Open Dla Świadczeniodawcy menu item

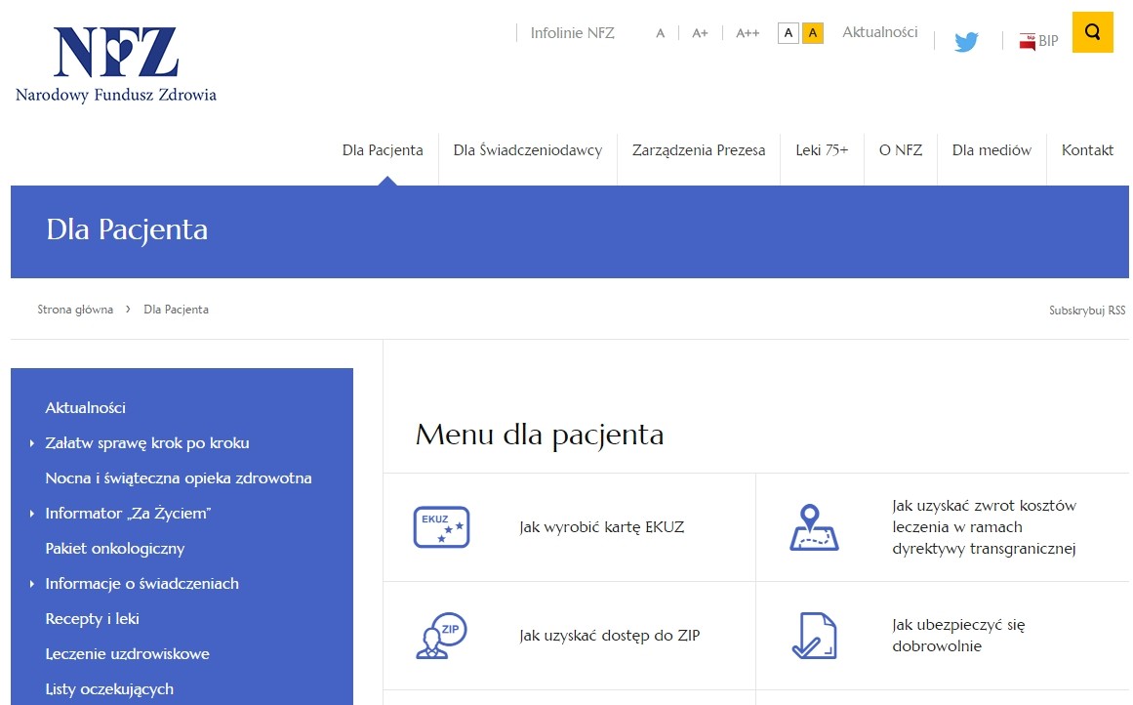528,150
